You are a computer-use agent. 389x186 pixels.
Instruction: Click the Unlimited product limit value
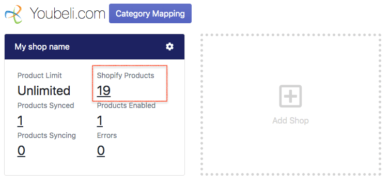[44, 91]
